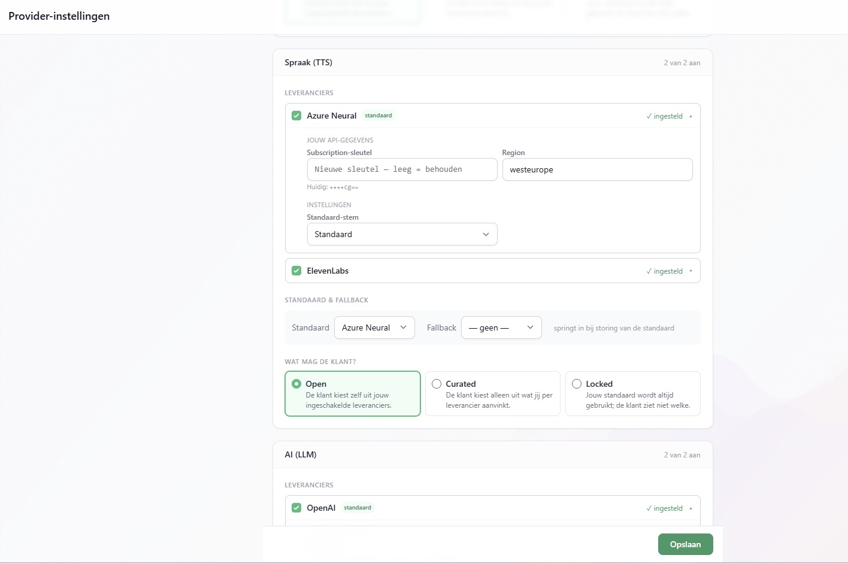
Task: Uncheck the ElevenLabs provider checkbox
Action: click(x=296, y=271)
